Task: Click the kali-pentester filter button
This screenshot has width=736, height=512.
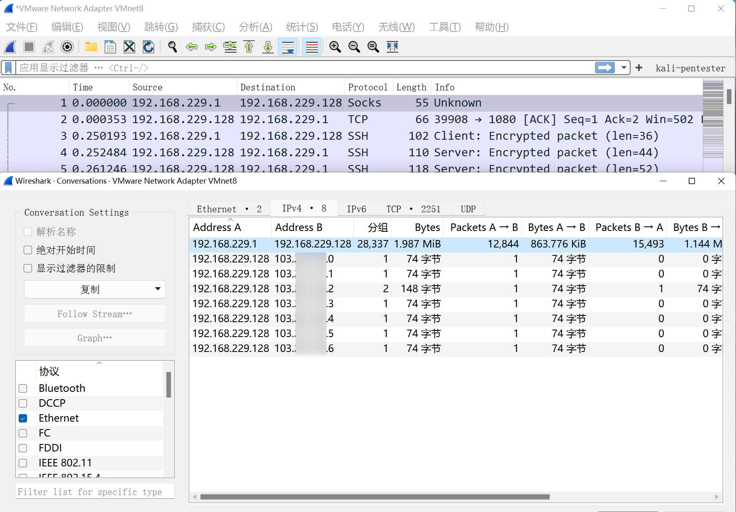Action: click(690, 68)
